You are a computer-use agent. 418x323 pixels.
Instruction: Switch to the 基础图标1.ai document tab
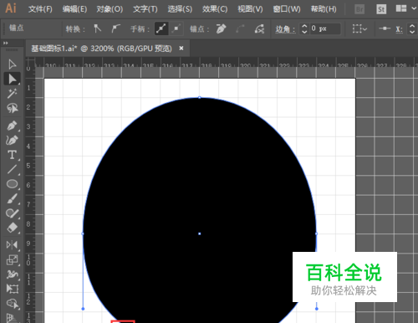[101, 49]
